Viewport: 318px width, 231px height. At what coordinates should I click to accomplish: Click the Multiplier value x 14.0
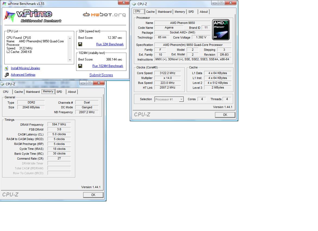click(167, 78)
